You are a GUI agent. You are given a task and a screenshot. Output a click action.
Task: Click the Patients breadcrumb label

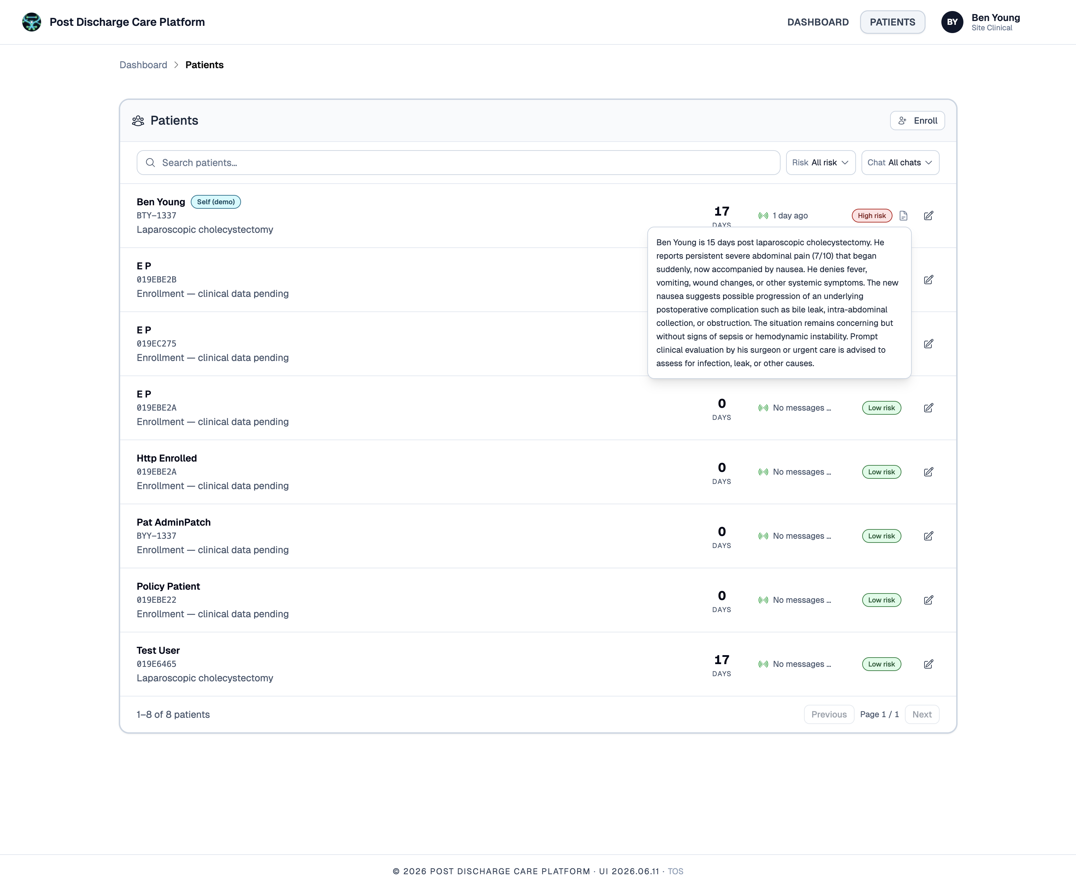pyautogui.click(x=204, y=65)
